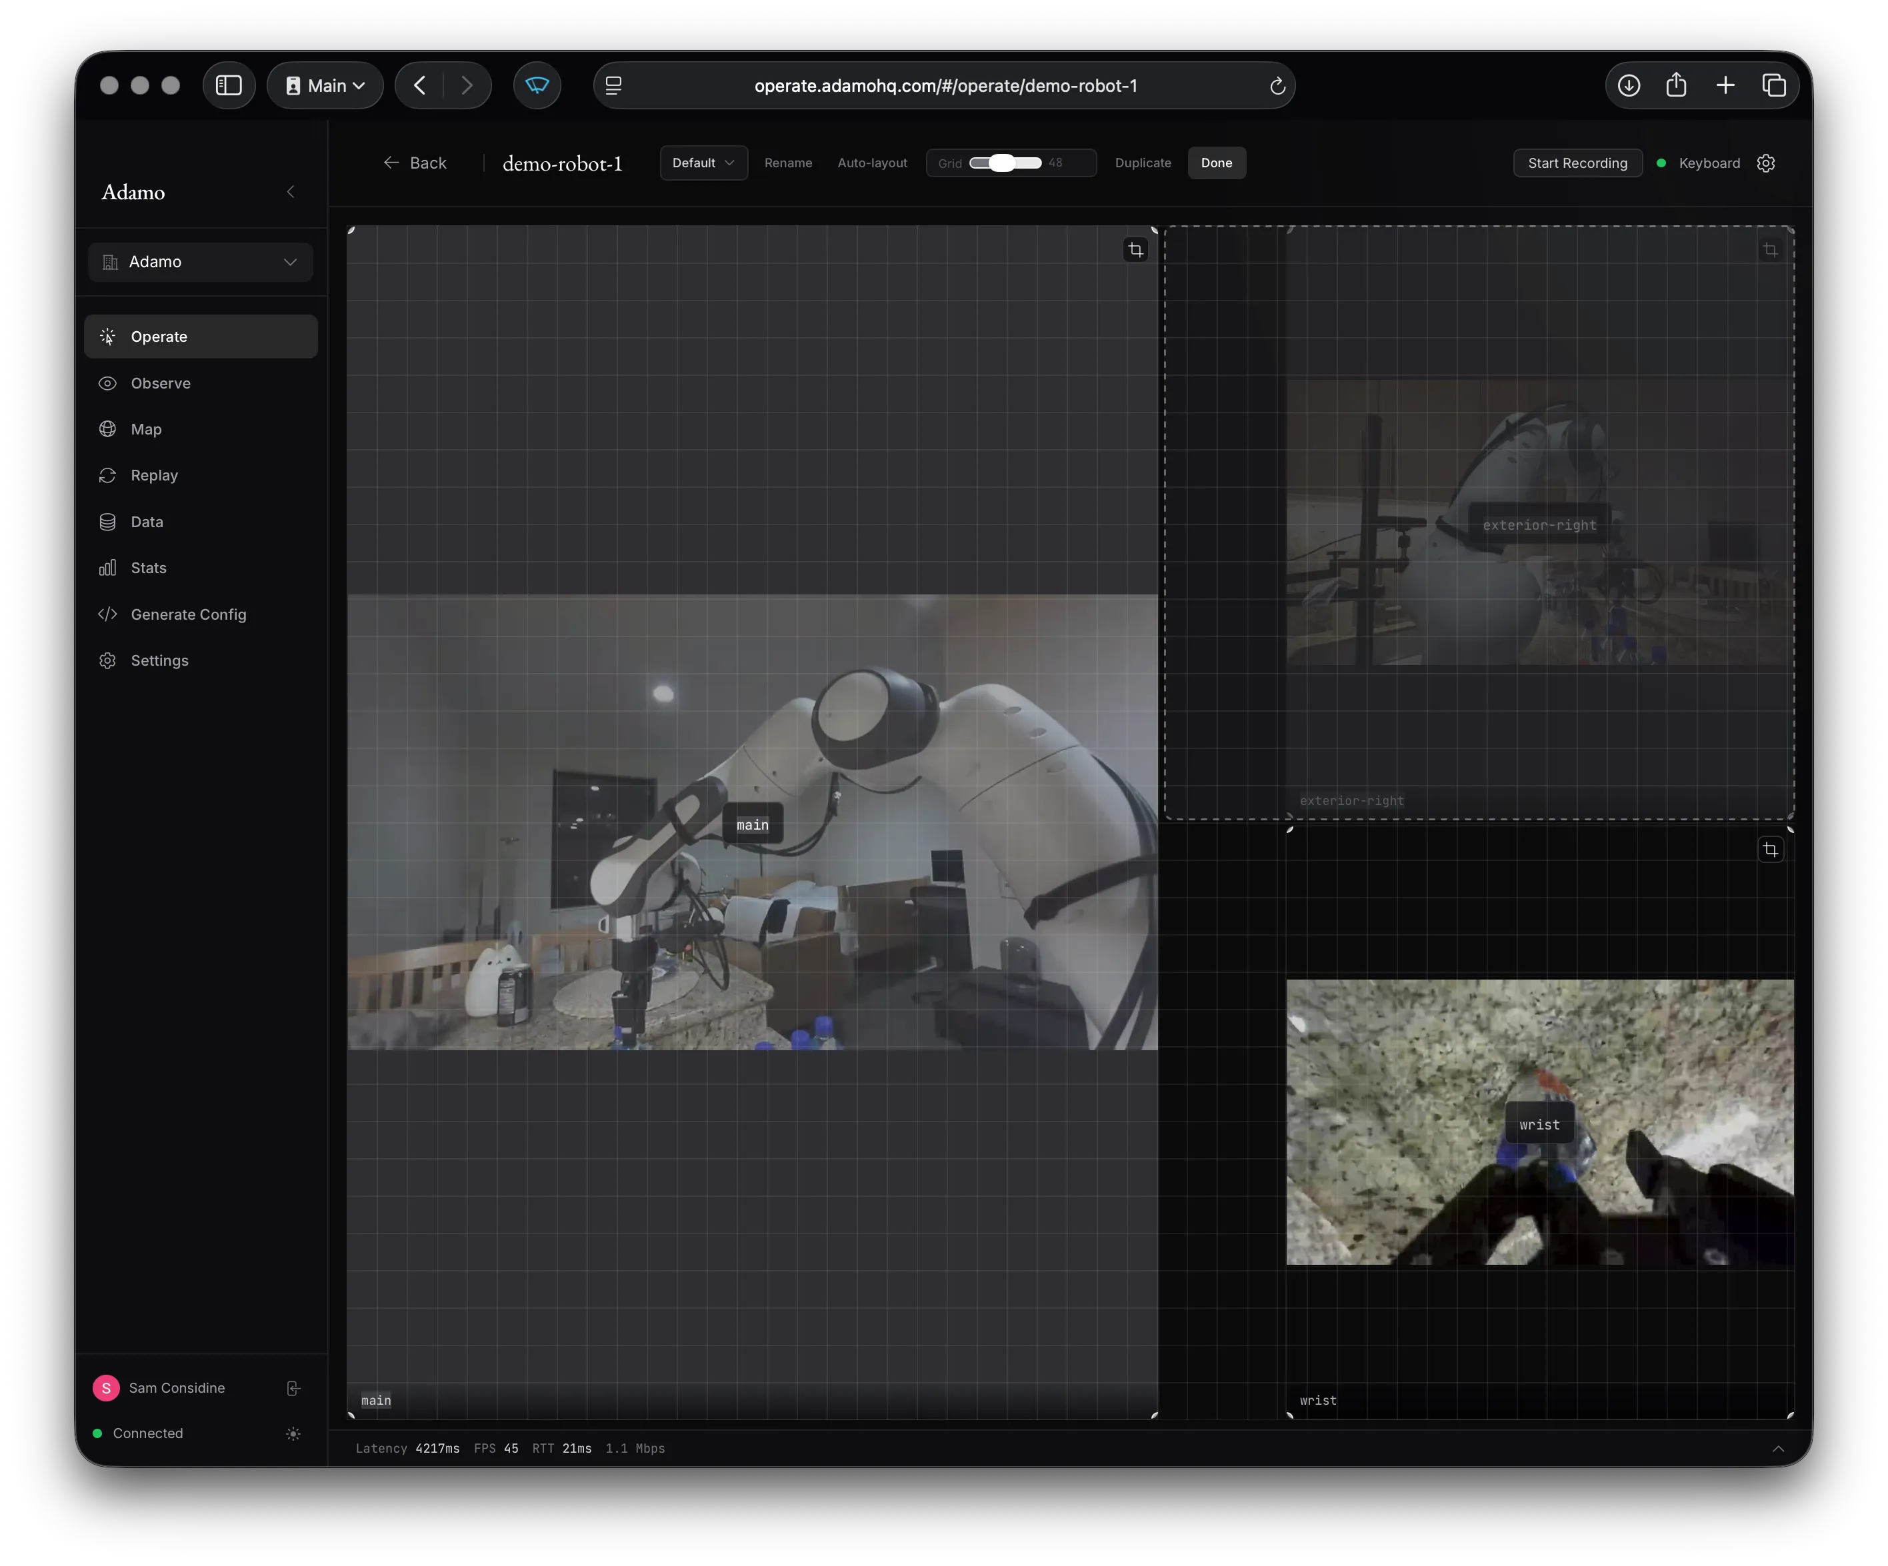
Task: Adjust the Grid size slider
Action: point(1005,163)
